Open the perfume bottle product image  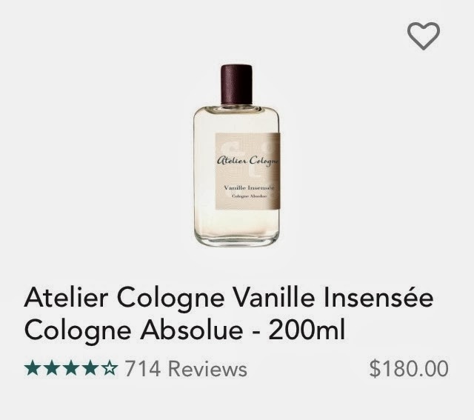point(236,155)
